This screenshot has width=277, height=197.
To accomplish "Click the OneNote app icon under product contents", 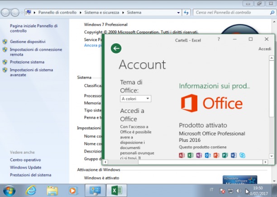I will click(x=199, y=155).
